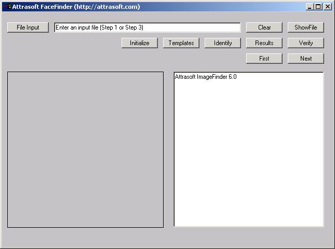The height and width of the screenshot is (249, 335).
Task: Open Templates via its button
Action: (x=181, y=43)
